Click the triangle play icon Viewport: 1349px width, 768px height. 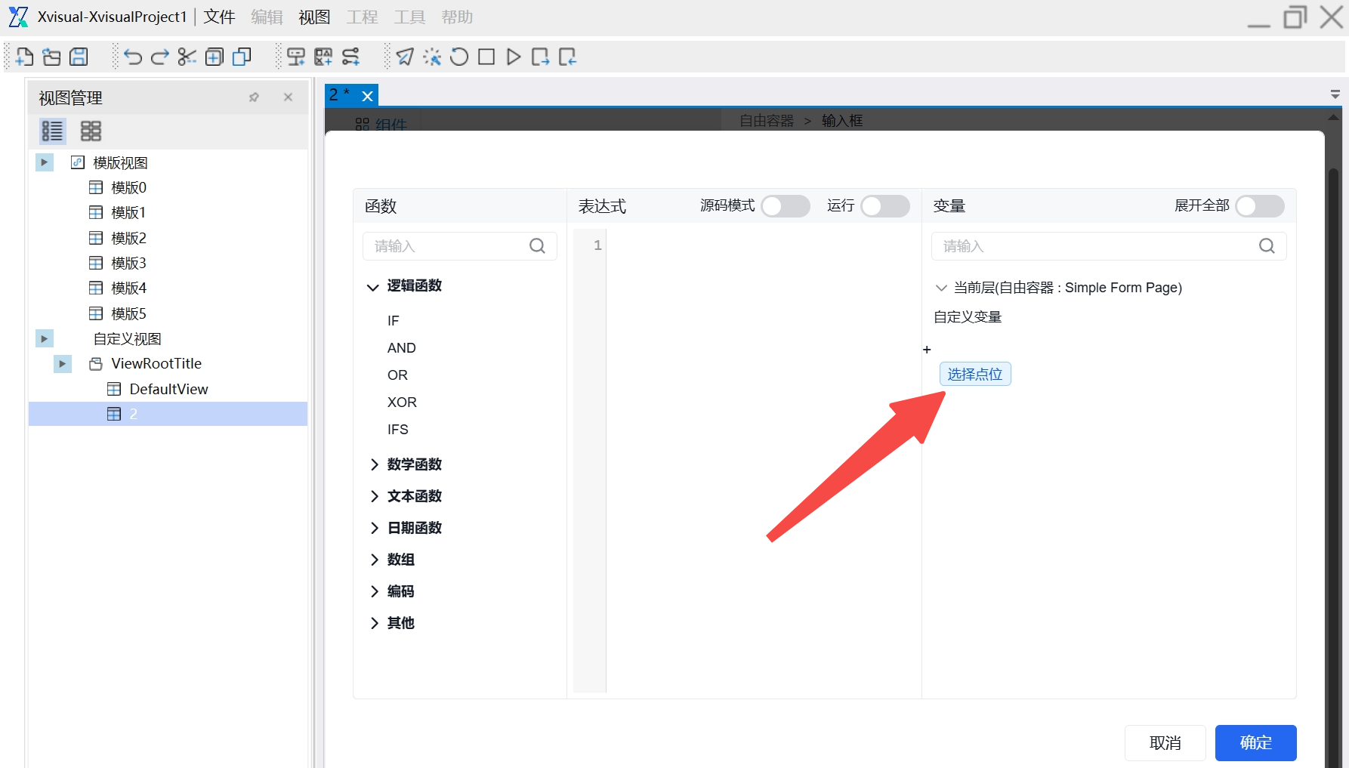[514, 57]
